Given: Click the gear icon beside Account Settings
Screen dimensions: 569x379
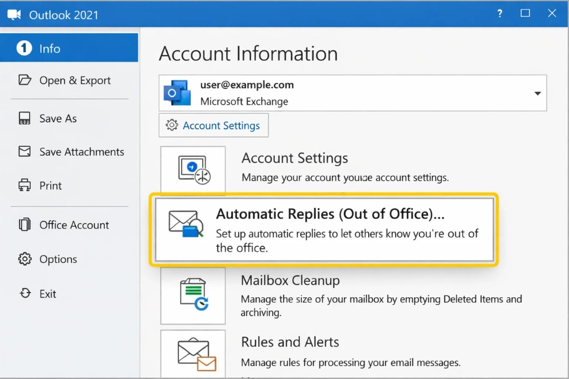Looking at the screenshot, I should click(x=171, y=125).
